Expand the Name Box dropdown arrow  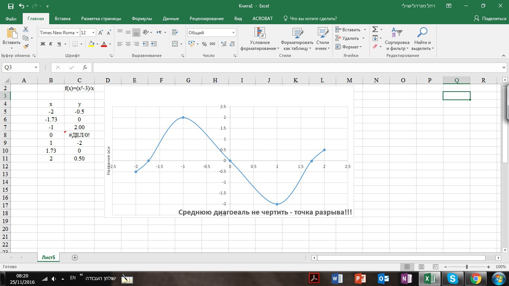click(36, 67)
